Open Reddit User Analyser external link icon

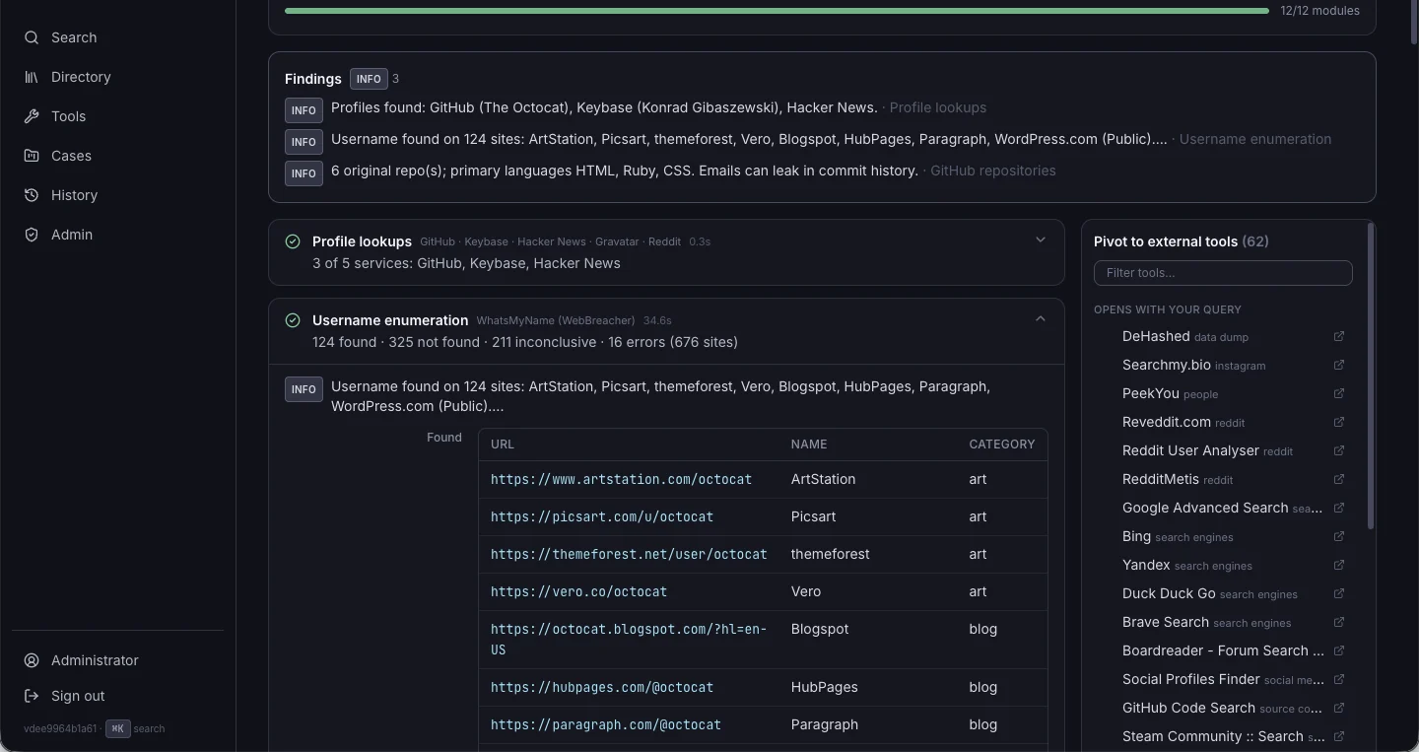tap(1338, 450)
